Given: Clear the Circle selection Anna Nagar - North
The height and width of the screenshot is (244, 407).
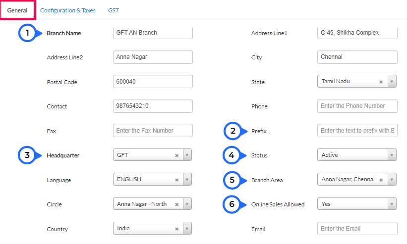Looking at the screenshot, I should pyautogui.click(x=177, y=204).
